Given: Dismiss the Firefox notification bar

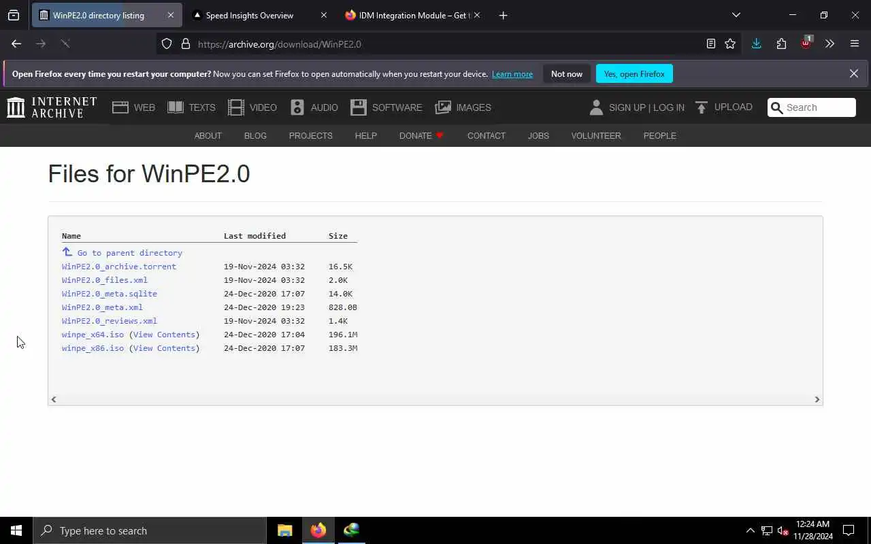Looking at the screenshot, I should click(854, 73).
